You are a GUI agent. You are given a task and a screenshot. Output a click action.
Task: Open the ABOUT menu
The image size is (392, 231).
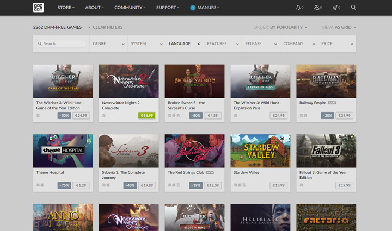pos(94,8)
